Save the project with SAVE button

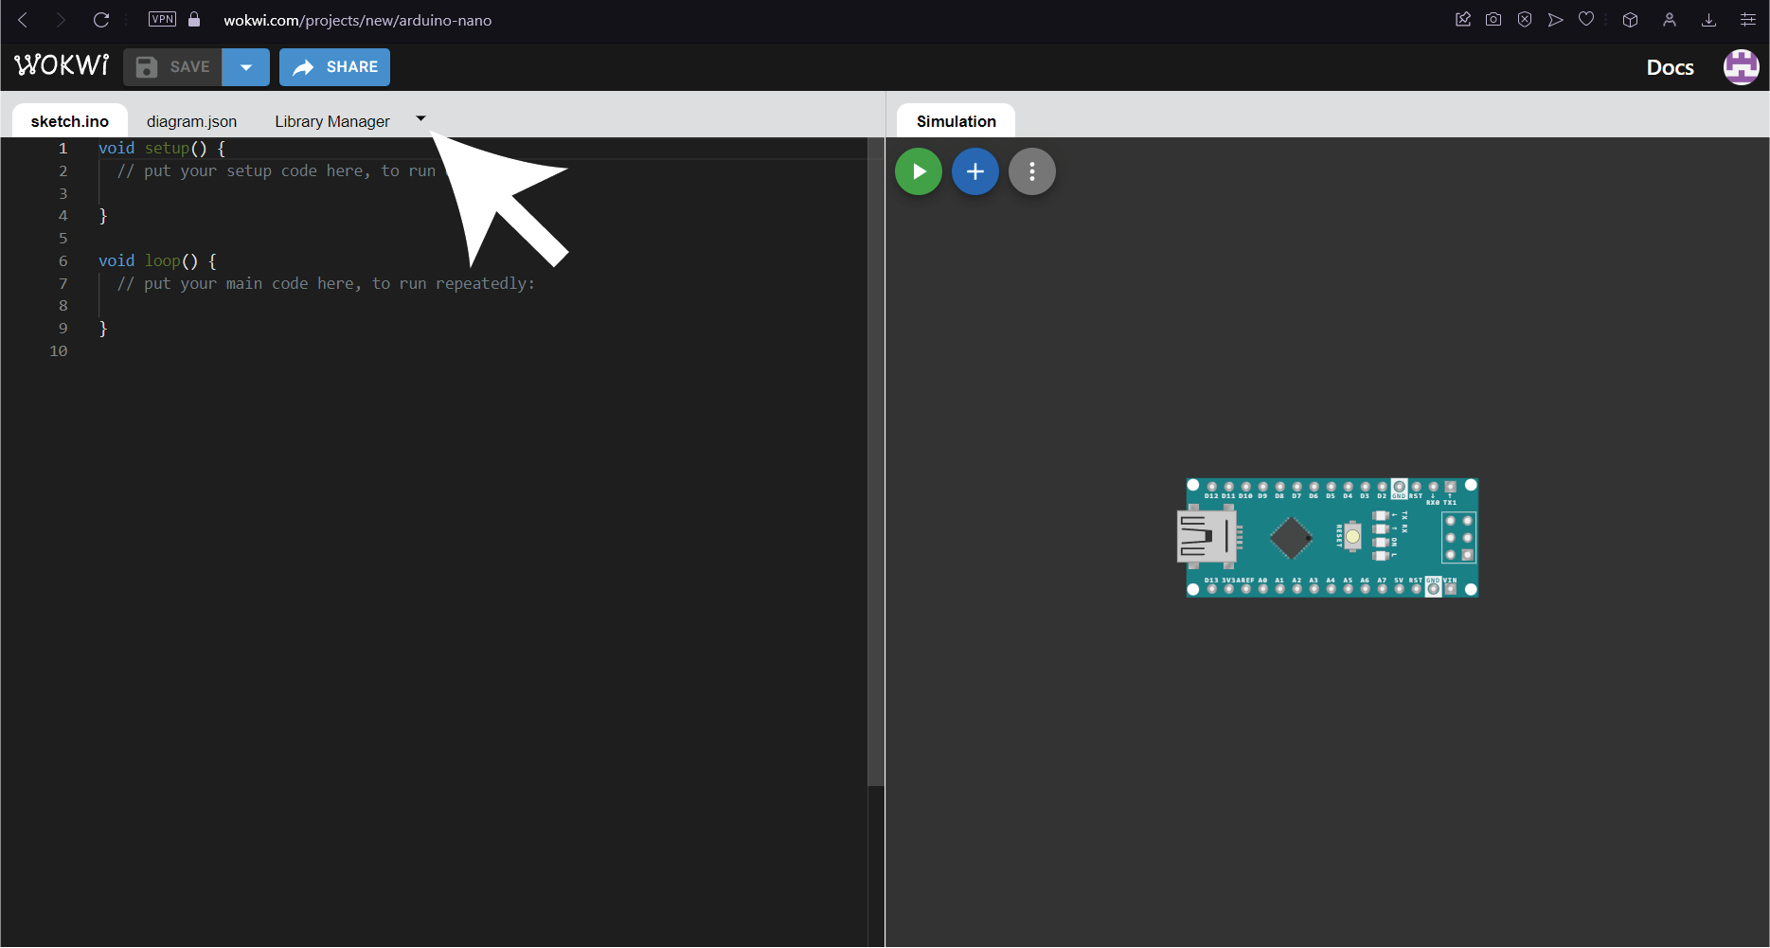coord(173,67)
